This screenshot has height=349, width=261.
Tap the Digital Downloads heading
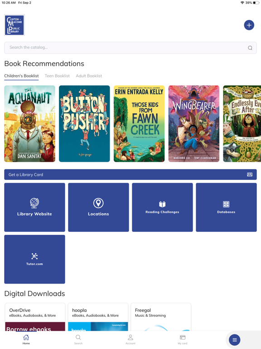34,294
